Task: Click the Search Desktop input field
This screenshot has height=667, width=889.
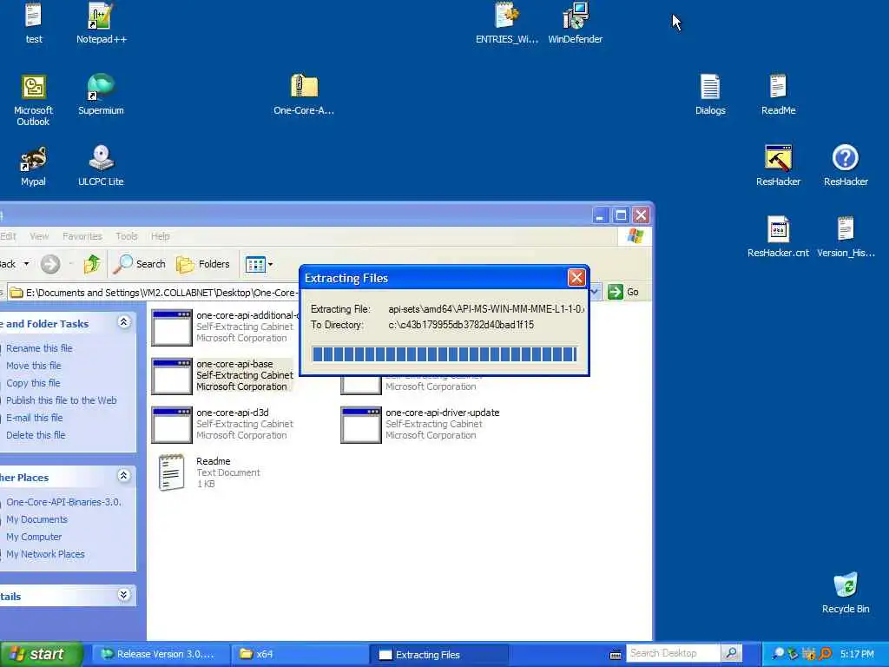Action: [673, 653]
